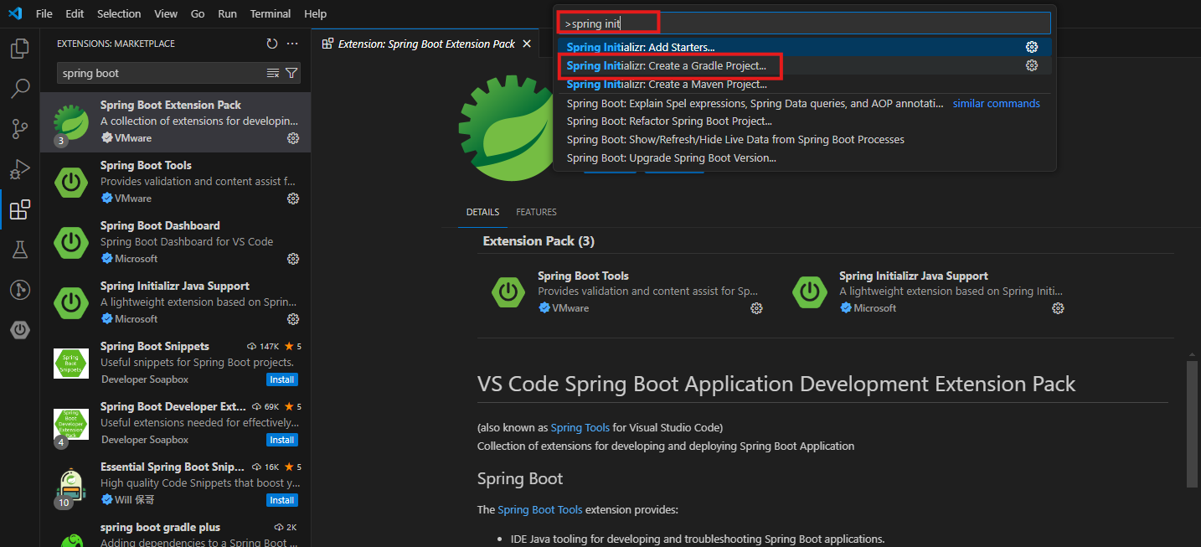Follow the Spring Boot Tools link in description
This screenshot has height=547, width=1201.
[540, 509]
